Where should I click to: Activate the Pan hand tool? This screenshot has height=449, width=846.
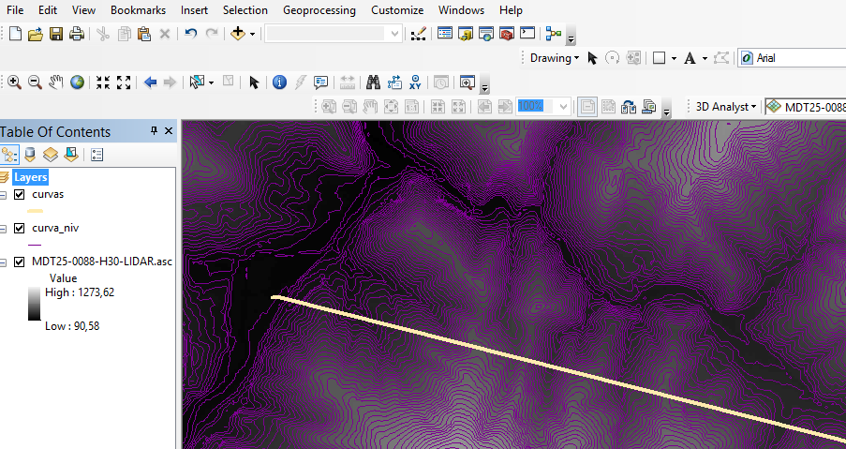[55, 82]
